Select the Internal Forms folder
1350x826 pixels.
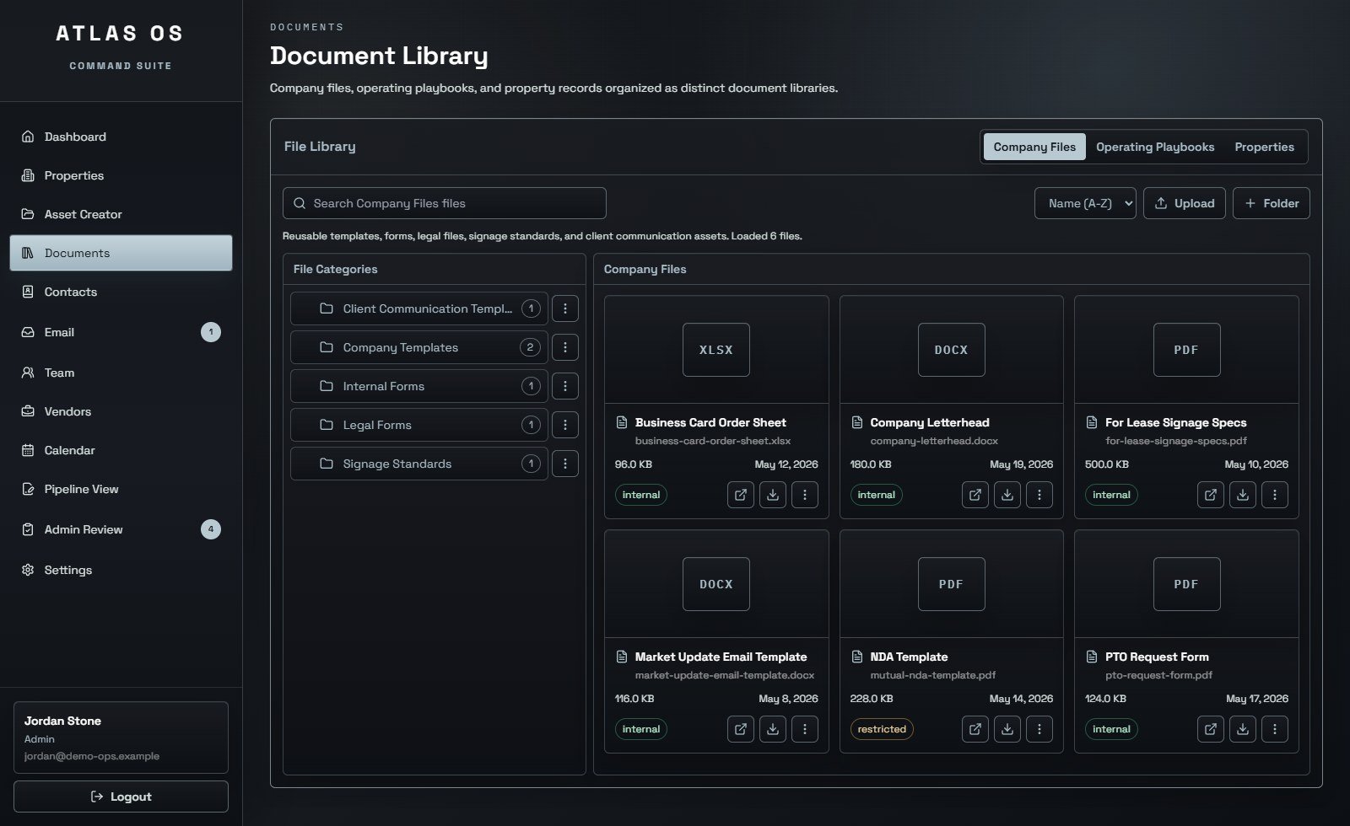click(418, 386)
